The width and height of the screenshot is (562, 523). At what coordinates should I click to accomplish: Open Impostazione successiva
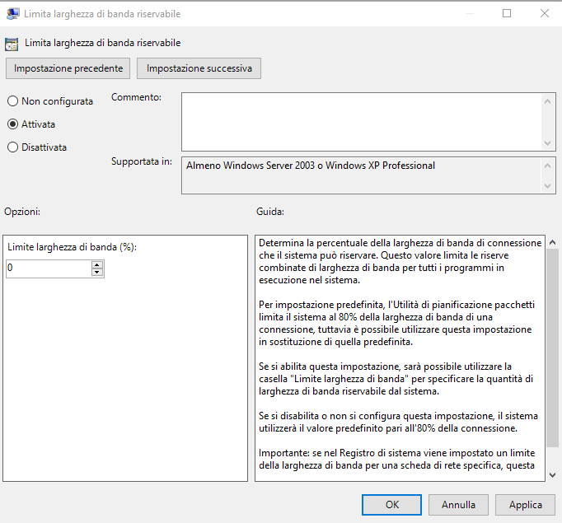[x=199, y=68]
